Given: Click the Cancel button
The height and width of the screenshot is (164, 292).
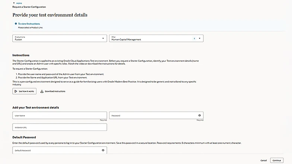Looking at the screenshot, I should (x=263, y=160).
